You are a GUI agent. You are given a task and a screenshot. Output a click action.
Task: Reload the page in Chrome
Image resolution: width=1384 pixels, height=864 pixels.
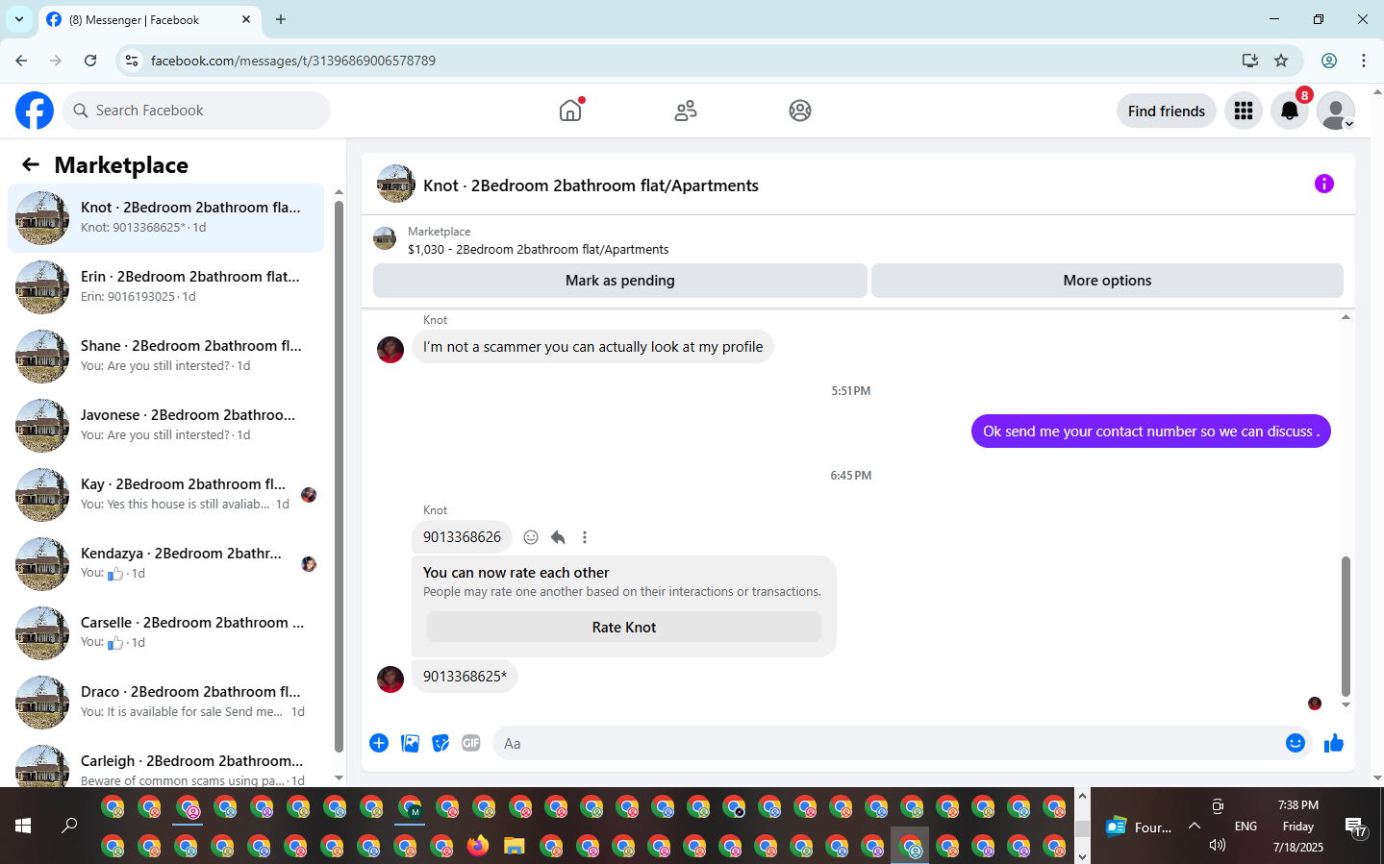click(90, 61)
